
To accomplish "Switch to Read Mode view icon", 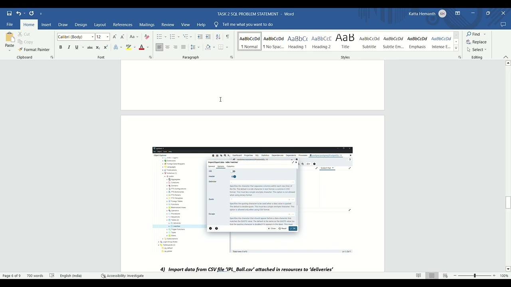I will (418, 275).
